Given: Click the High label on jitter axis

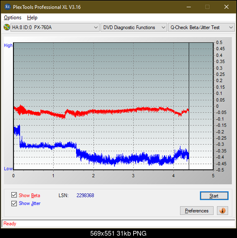Looking at the screenshot, I should 8,45.
